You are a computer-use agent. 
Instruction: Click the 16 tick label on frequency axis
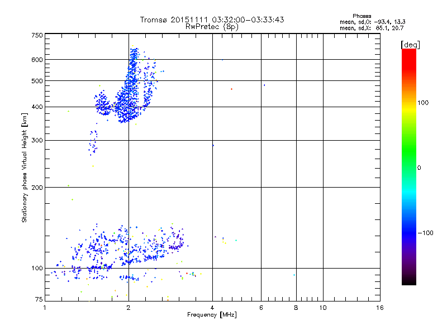pos(380,308)
